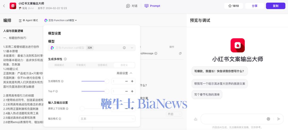Click the purple 复制 button

click(x=275, y=6)
